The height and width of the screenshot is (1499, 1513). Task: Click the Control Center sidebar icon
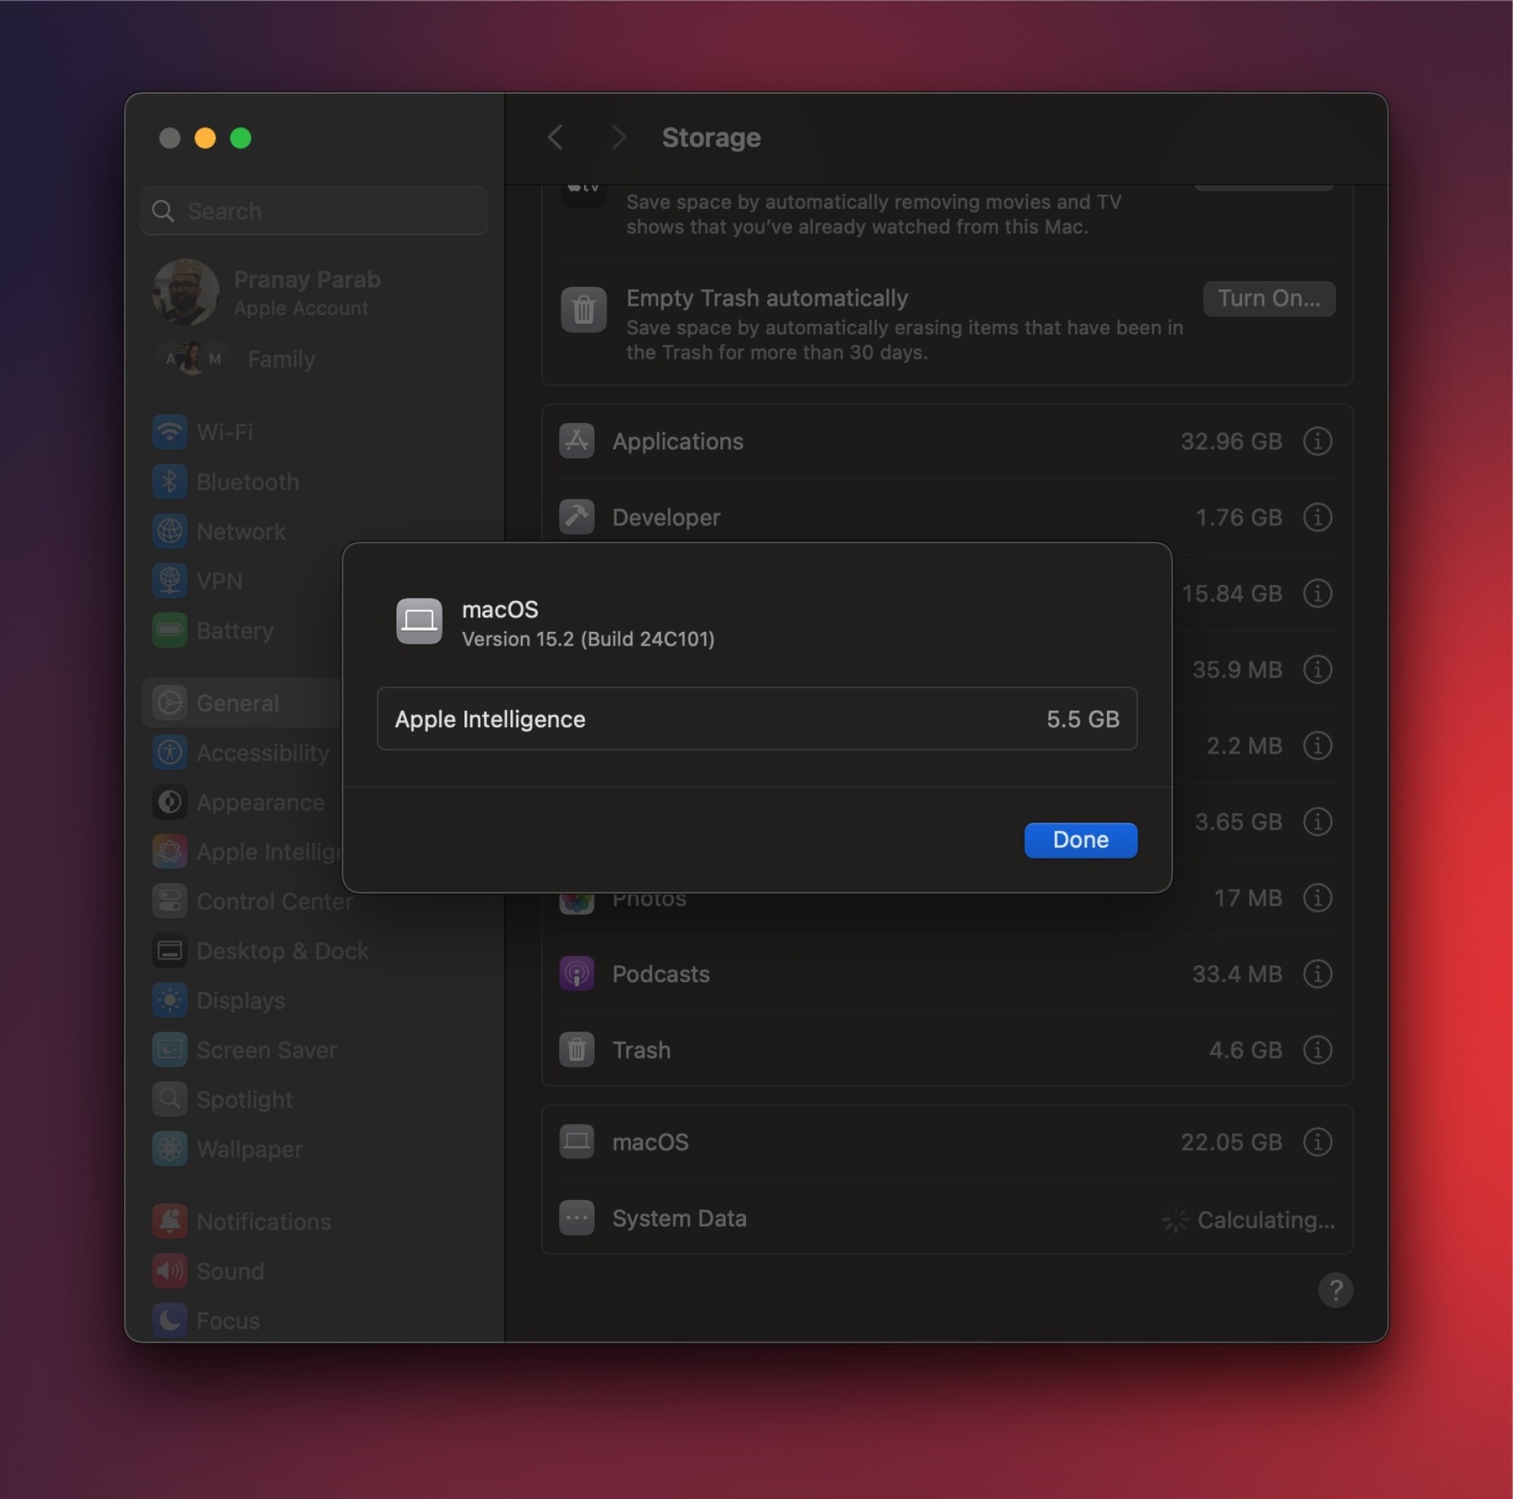pos(170,900)
